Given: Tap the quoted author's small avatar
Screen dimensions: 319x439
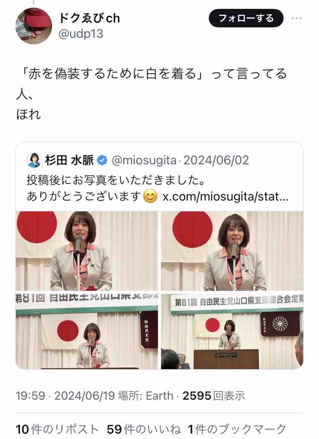Looking at the screenshot, I should 34,160.
